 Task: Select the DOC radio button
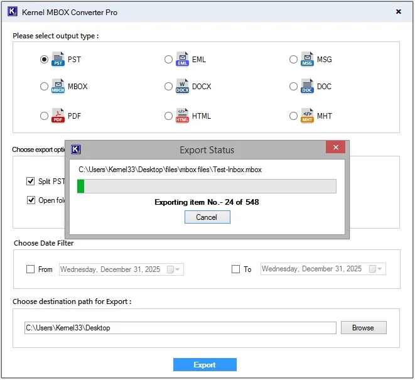293,86
